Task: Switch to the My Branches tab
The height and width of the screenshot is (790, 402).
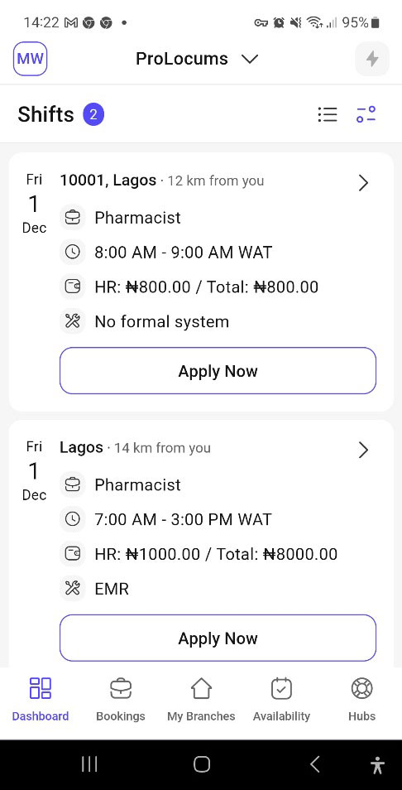Action: (201, 699)
